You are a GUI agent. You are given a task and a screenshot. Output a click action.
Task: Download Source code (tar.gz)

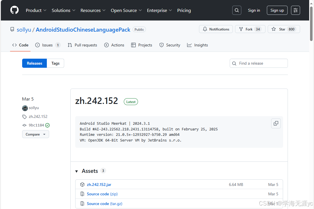104,204
